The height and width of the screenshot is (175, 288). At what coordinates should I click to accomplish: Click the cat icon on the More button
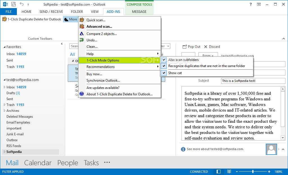click(x=66, y=19)
